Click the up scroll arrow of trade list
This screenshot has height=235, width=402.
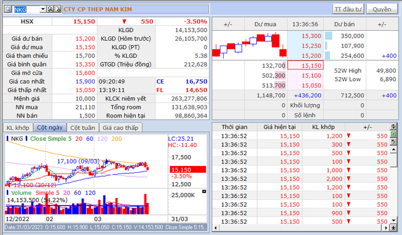pyautogui.click(x=393, y=150)
